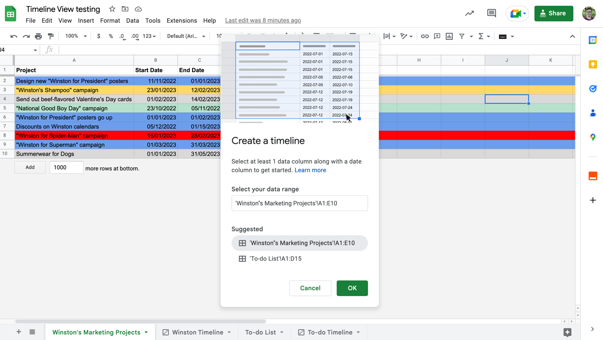Viewport: 603px width, 340px height.
Task: Open the Extensions menu
Action: click(x=182, y=20)
